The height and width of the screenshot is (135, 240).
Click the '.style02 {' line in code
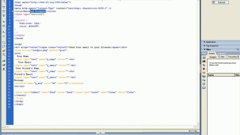(x=21, y=20)
